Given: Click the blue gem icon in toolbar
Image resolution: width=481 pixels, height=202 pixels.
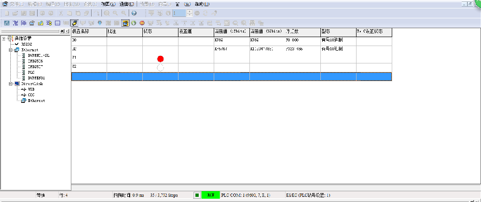Looking at the screenshot, I should coord(100,23).
